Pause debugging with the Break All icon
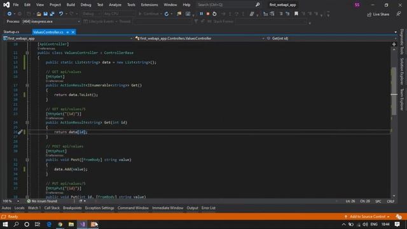Screen dimensions: 407x229 tap(201, 14)
